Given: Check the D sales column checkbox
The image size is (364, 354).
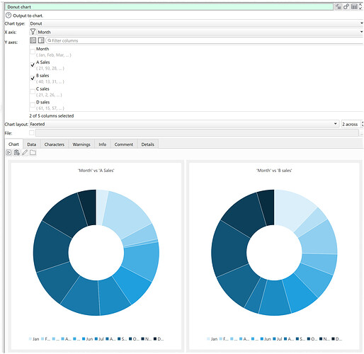Looking at the screenshot, I should [x=33, y=105].
